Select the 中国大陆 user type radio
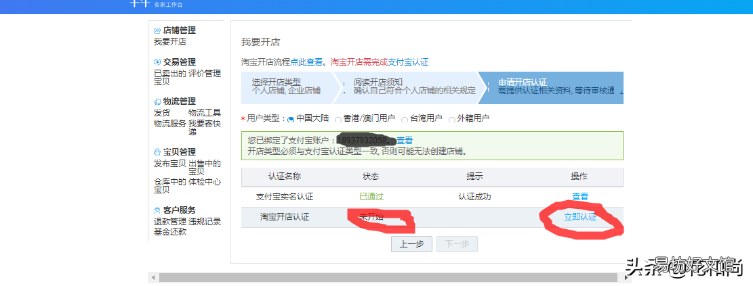753x286 pixels. (291, 120)
